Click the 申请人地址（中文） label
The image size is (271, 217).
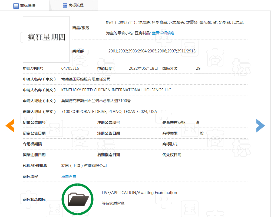[x=39, y=101]
